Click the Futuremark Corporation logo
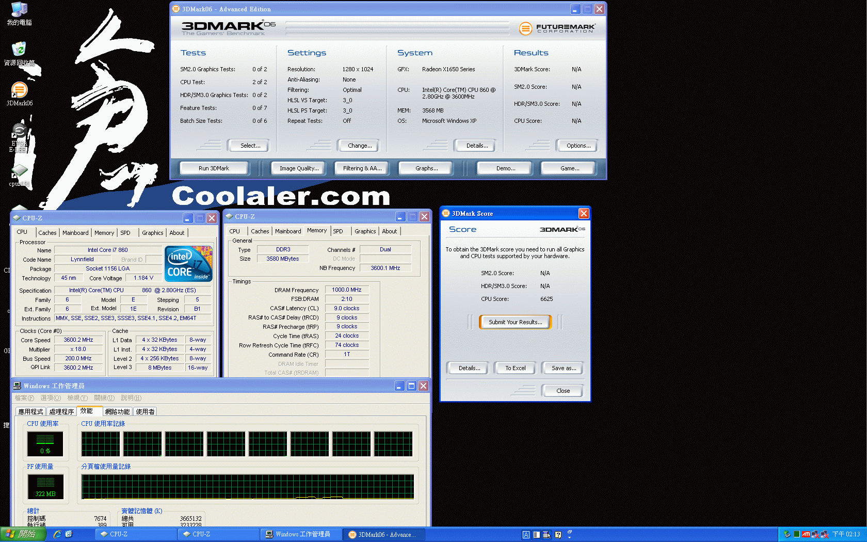 click(557, 28)
